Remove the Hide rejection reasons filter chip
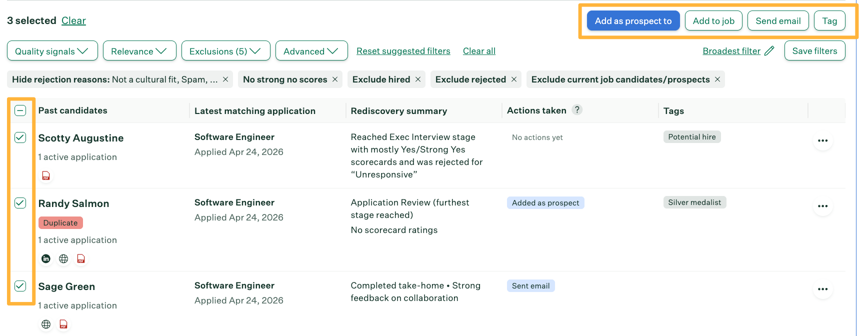 click(x=225, y=79)
